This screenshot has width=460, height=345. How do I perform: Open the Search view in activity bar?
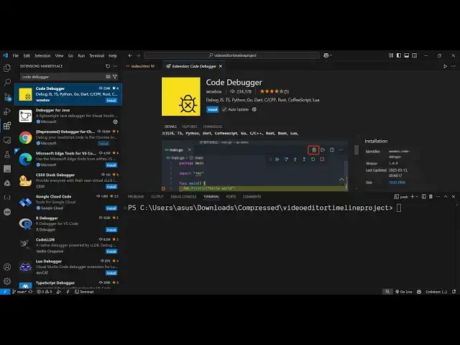(x=7, y=83)
